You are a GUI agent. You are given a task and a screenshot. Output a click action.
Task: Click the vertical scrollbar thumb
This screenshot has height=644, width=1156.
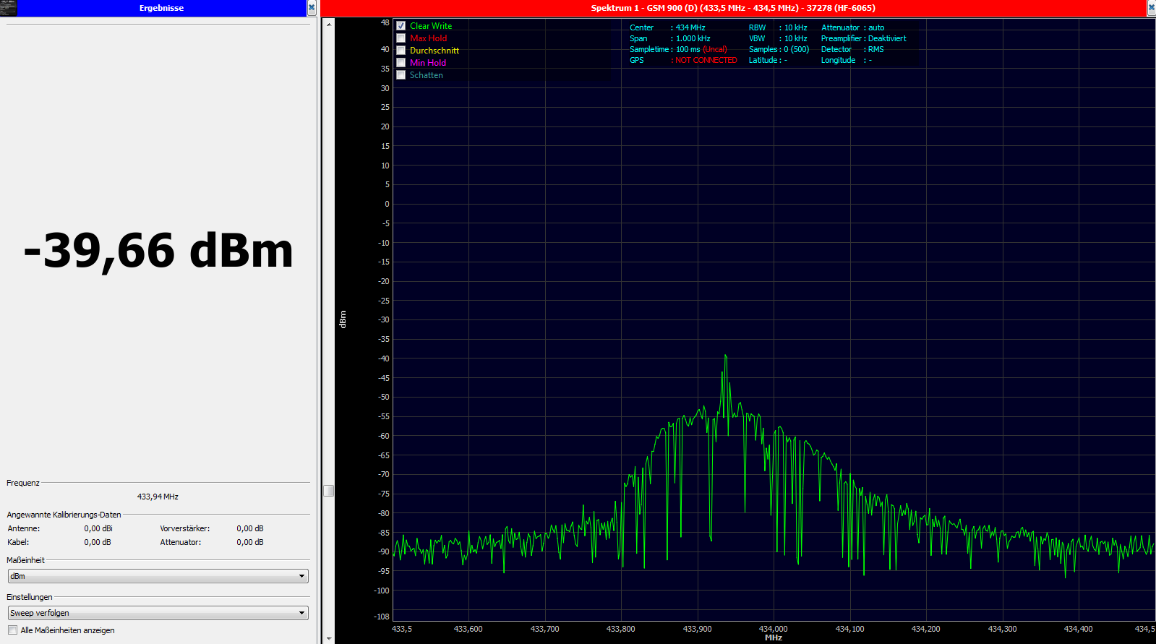pos(329,491)
